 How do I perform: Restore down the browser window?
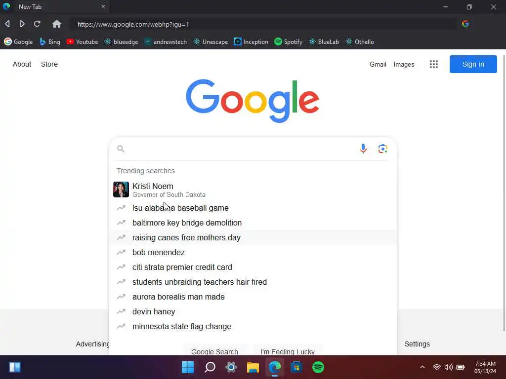[x=469, y=7]
